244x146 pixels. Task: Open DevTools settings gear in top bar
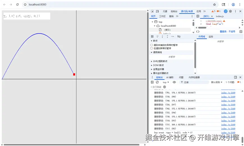click(231, 11)
